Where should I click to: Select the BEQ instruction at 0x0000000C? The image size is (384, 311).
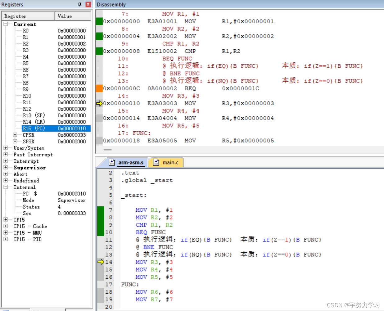coord(181,88)
